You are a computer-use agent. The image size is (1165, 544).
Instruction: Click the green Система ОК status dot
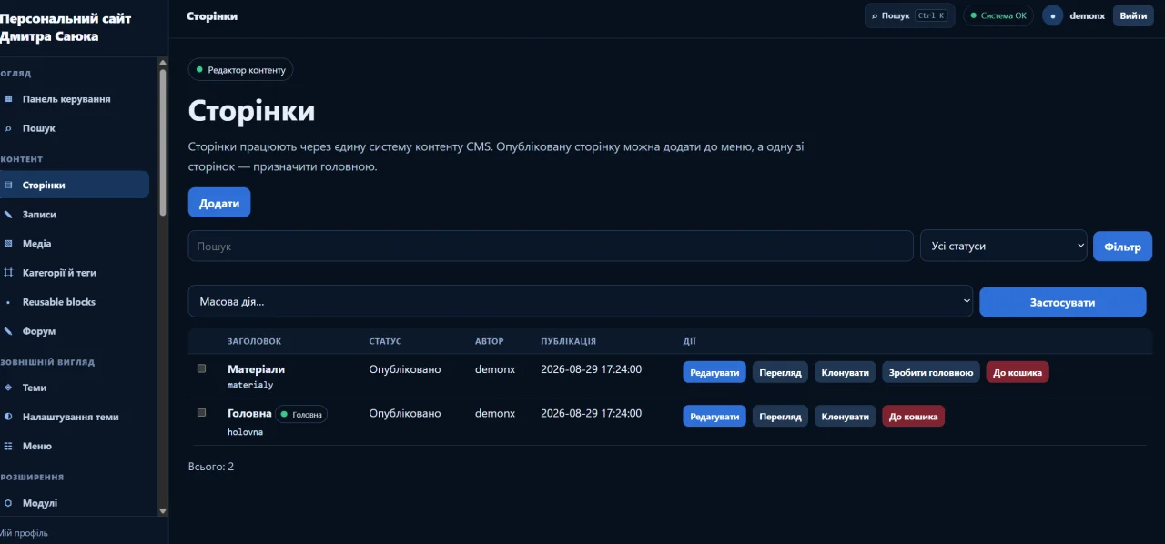[x=974, y=15]
